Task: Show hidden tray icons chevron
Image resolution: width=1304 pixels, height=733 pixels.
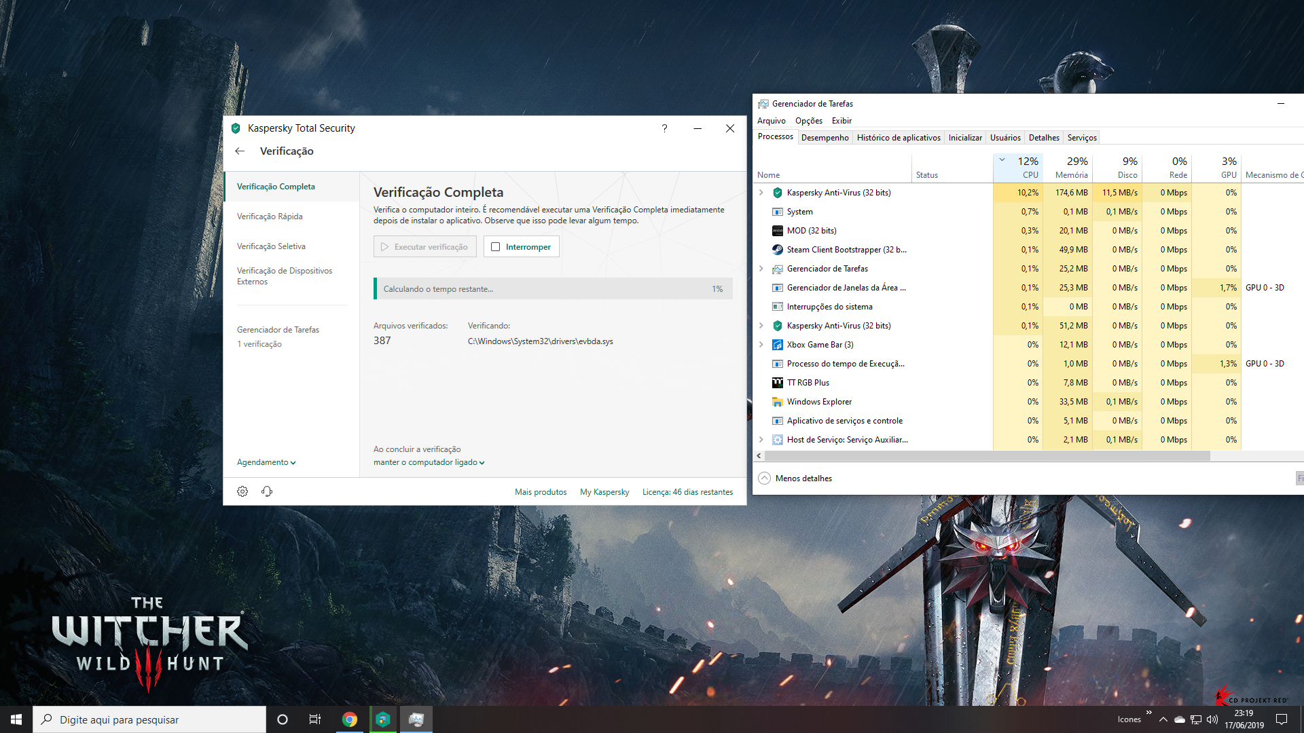Action: [1163, 719]
